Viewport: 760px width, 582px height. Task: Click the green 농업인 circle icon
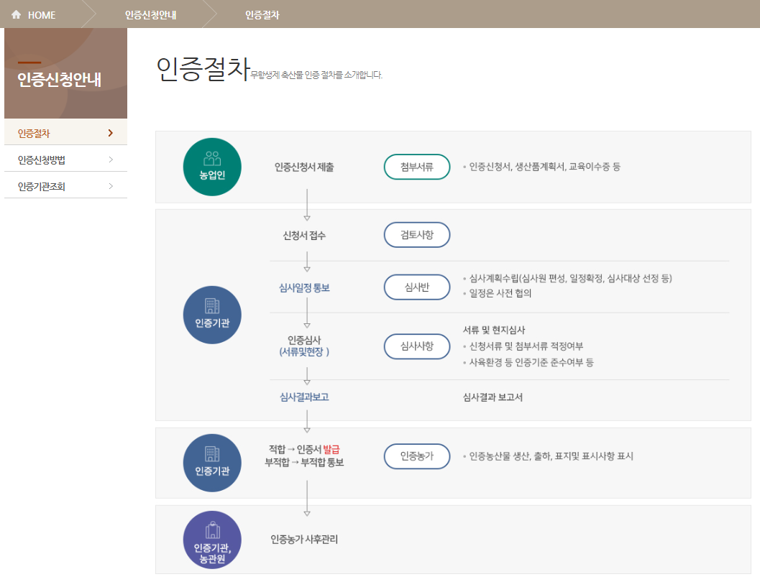tap(212, 167)
